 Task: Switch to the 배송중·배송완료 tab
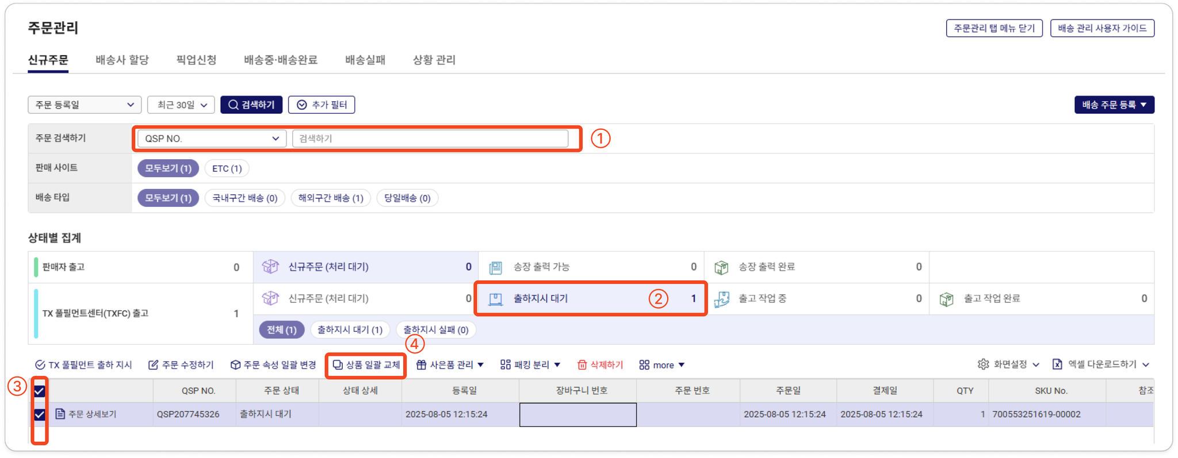point(281,60)
